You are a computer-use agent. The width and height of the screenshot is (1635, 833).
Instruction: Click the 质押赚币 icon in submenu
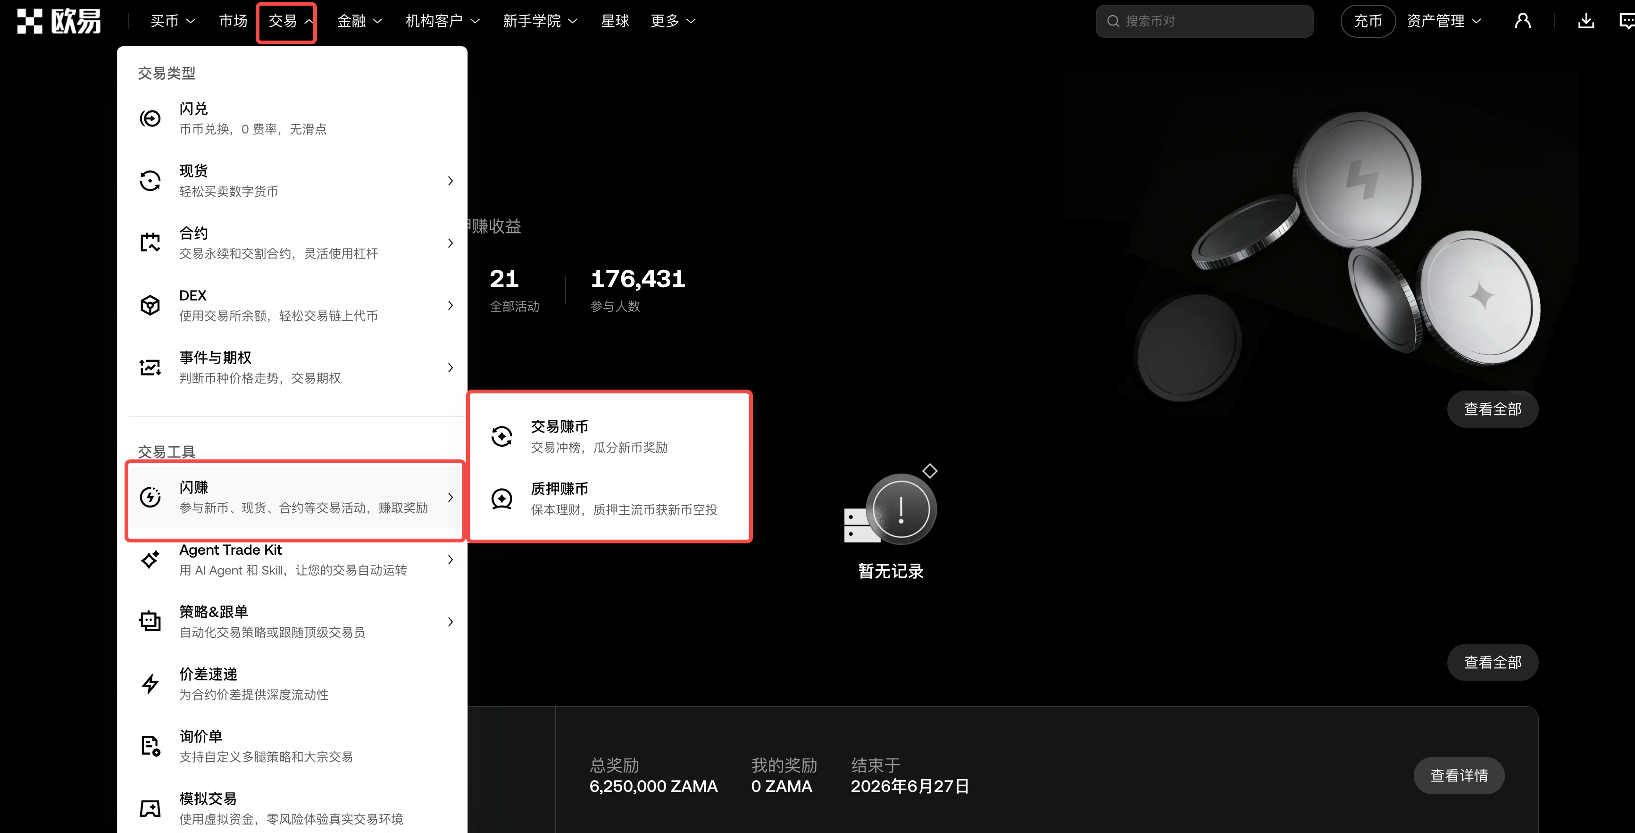[502, 499]
